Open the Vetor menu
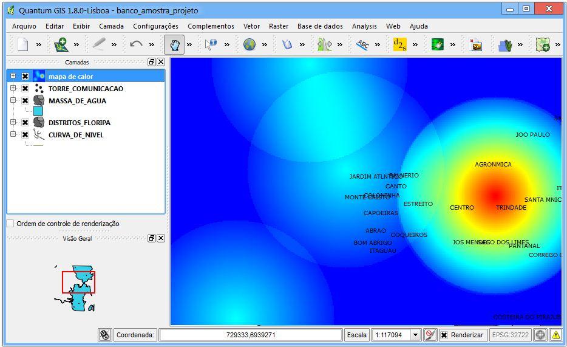Viewport: 567px width, 347px height. (251, 26)
